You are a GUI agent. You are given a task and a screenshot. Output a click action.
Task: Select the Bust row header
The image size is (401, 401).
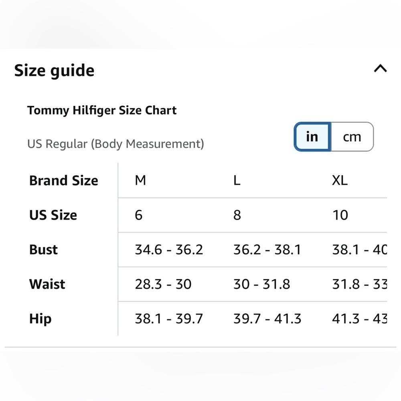coord(43,249)
